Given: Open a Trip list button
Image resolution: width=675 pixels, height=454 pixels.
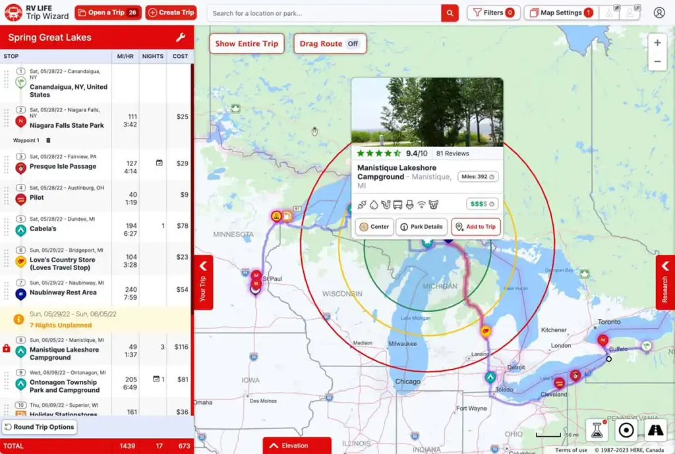Looking at the screenshot, I should click(107, 13).
